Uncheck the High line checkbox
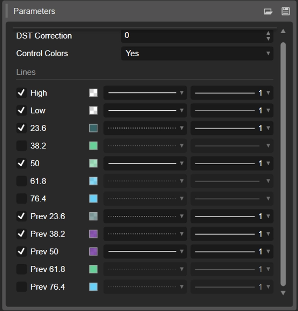Viewport: 298px width, 311px height. click(21, 93)
